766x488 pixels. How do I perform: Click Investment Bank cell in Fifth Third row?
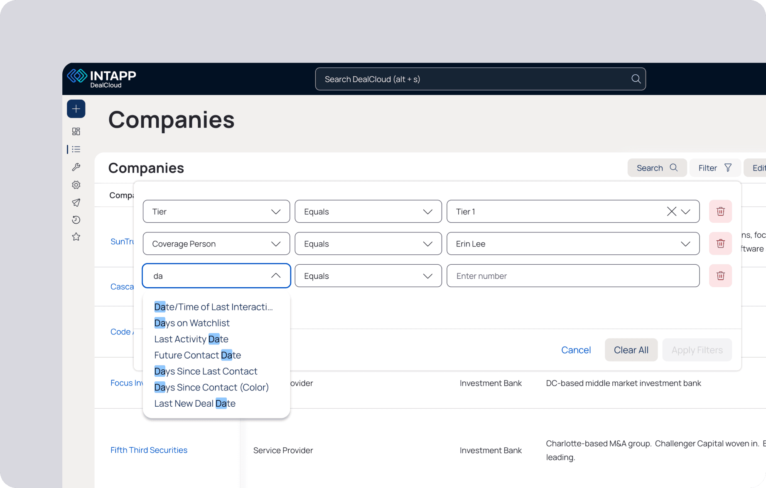pyautogui.click(x=491, y=450)
